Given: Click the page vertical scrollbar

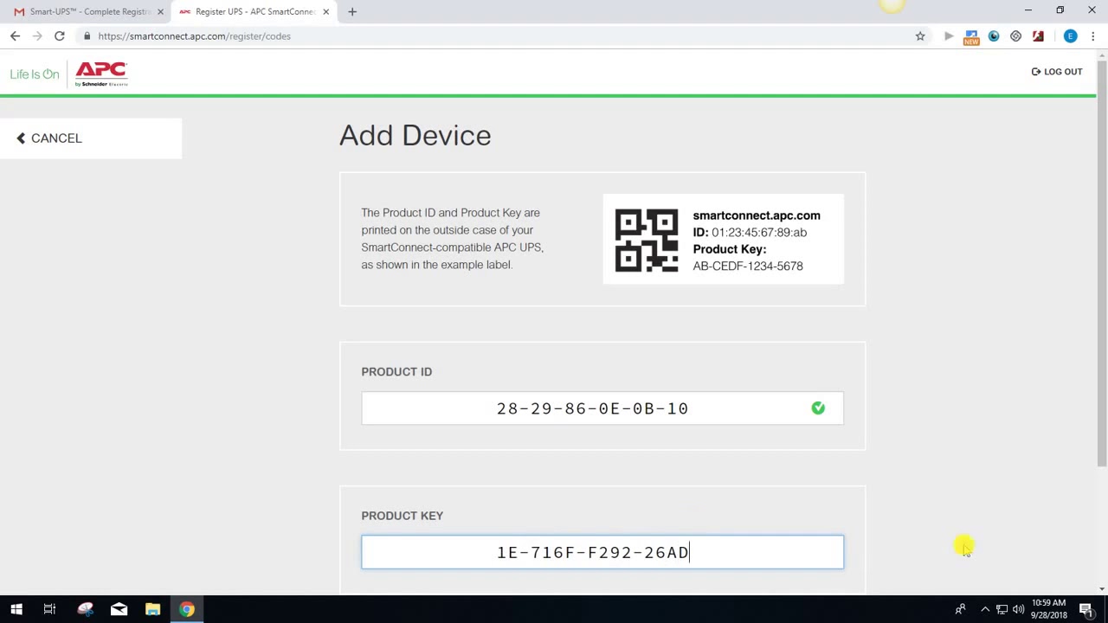Looking at the screenshot, I should tap(1102, 264).
